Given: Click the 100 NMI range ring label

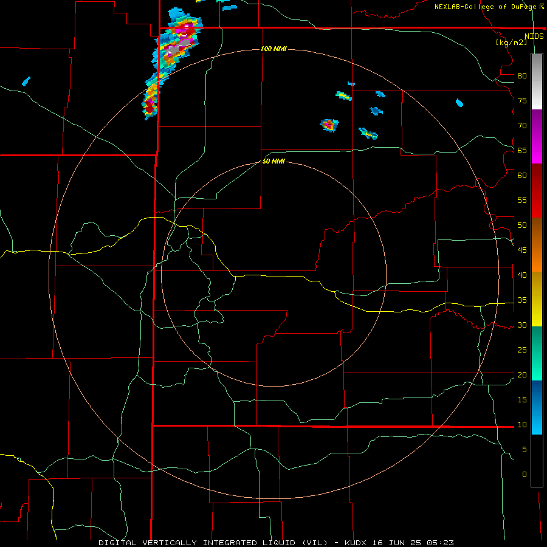Looking at the screenshot, I should tap(273, 49).
